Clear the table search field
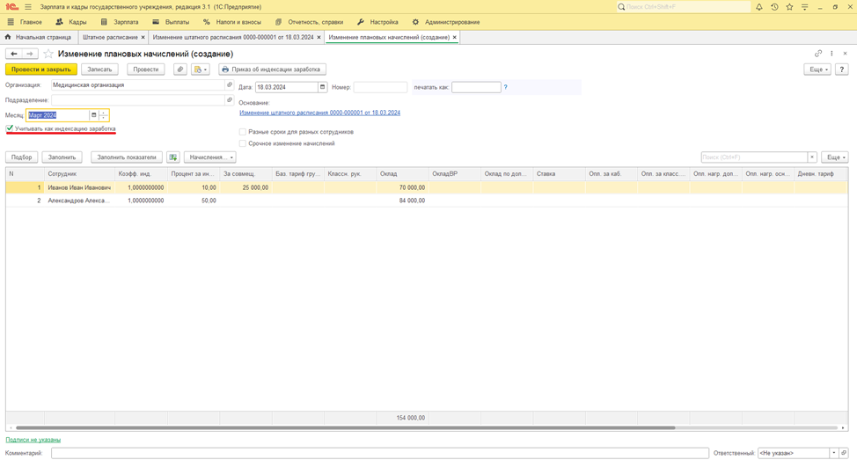Screen dimensions: 857x460 pyautogui.click(x=812, y=157)
